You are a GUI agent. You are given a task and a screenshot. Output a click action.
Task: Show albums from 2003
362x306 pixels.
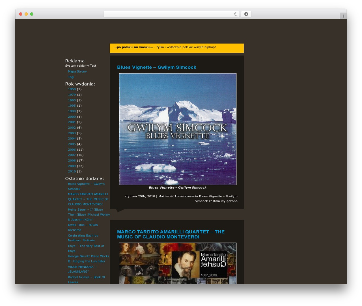tap(72, 133)
